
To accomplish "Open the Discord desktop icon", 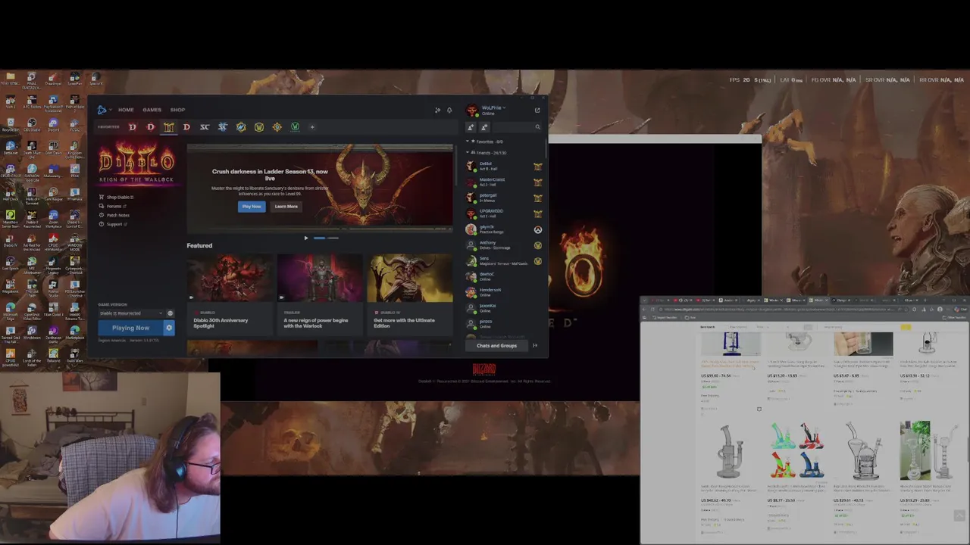I will point(53,123).
